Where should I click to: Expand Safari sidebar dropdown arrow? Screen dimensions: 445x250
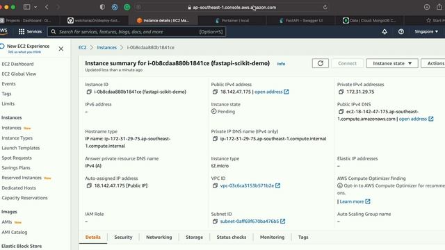[x=35, y=7]
